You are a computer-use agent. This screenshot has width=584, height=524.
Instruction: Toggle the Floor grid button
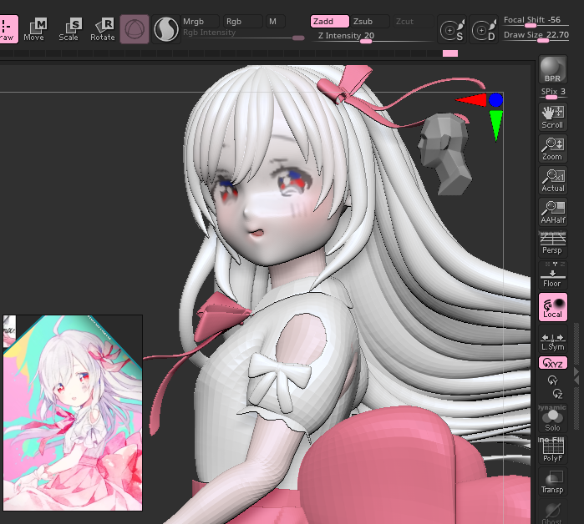coord(553,275)
